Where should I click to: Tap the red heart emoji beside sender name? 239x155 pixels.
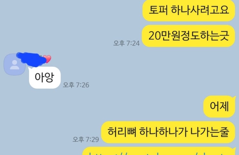pos(47,59)
